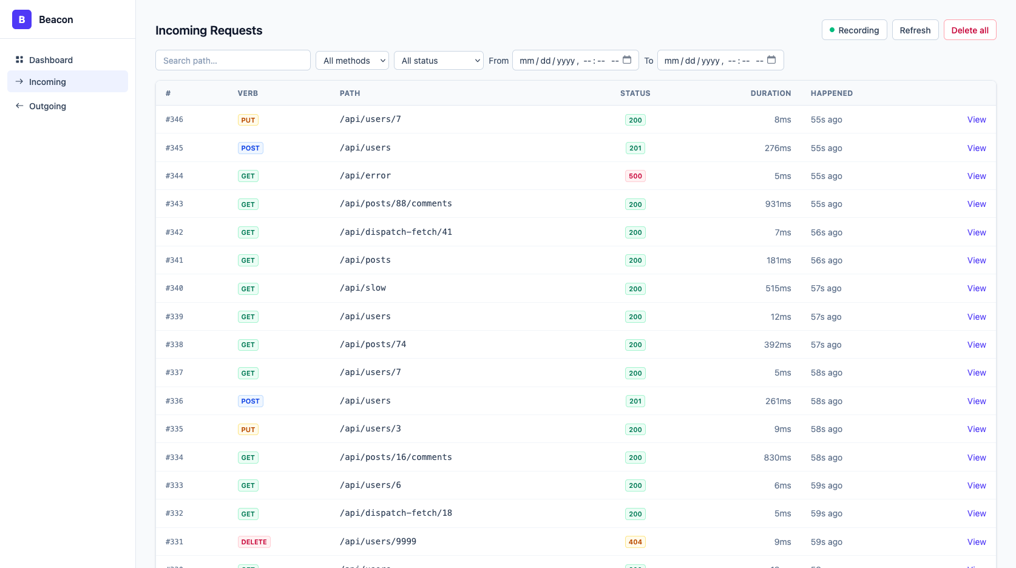Click the Dashboard grid icon
The height and width of the screenshot is (568, 1016).
(x=19, y=59)
